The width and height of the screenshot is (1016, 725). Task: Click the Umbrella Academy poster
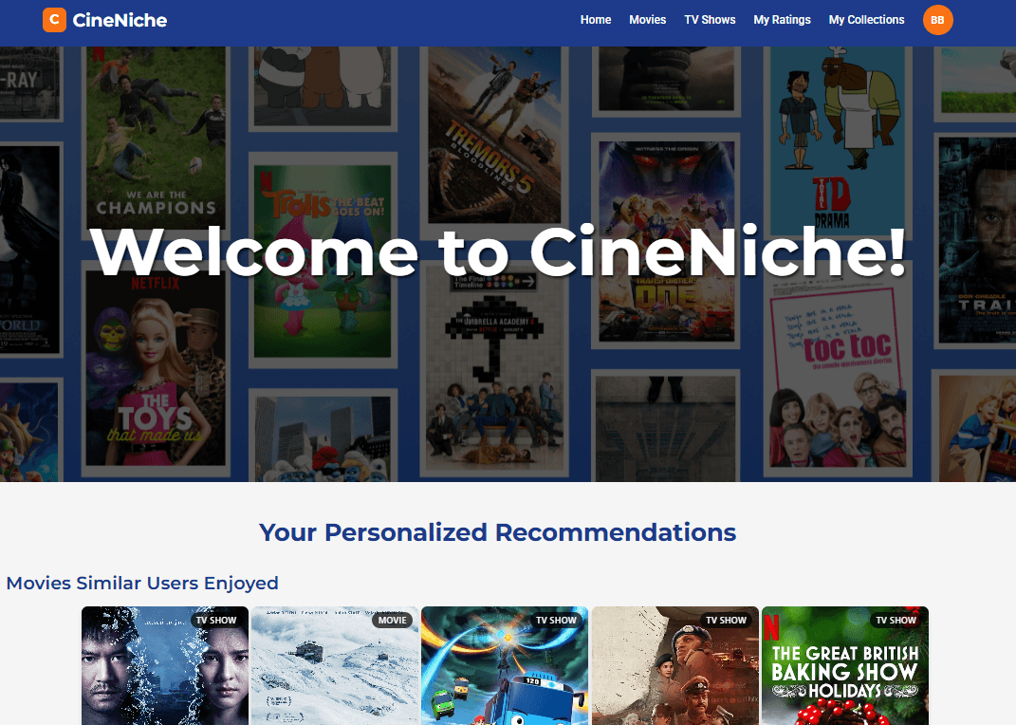point(493,367)
